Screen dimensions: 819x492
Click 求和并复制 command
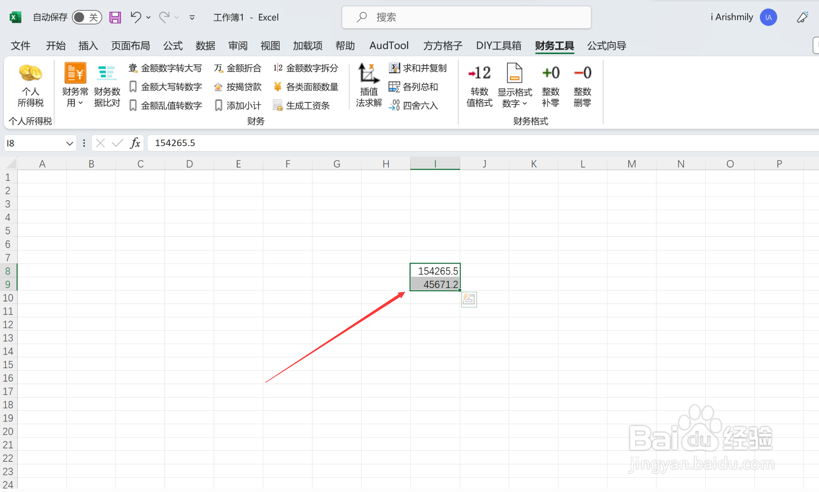417,68
